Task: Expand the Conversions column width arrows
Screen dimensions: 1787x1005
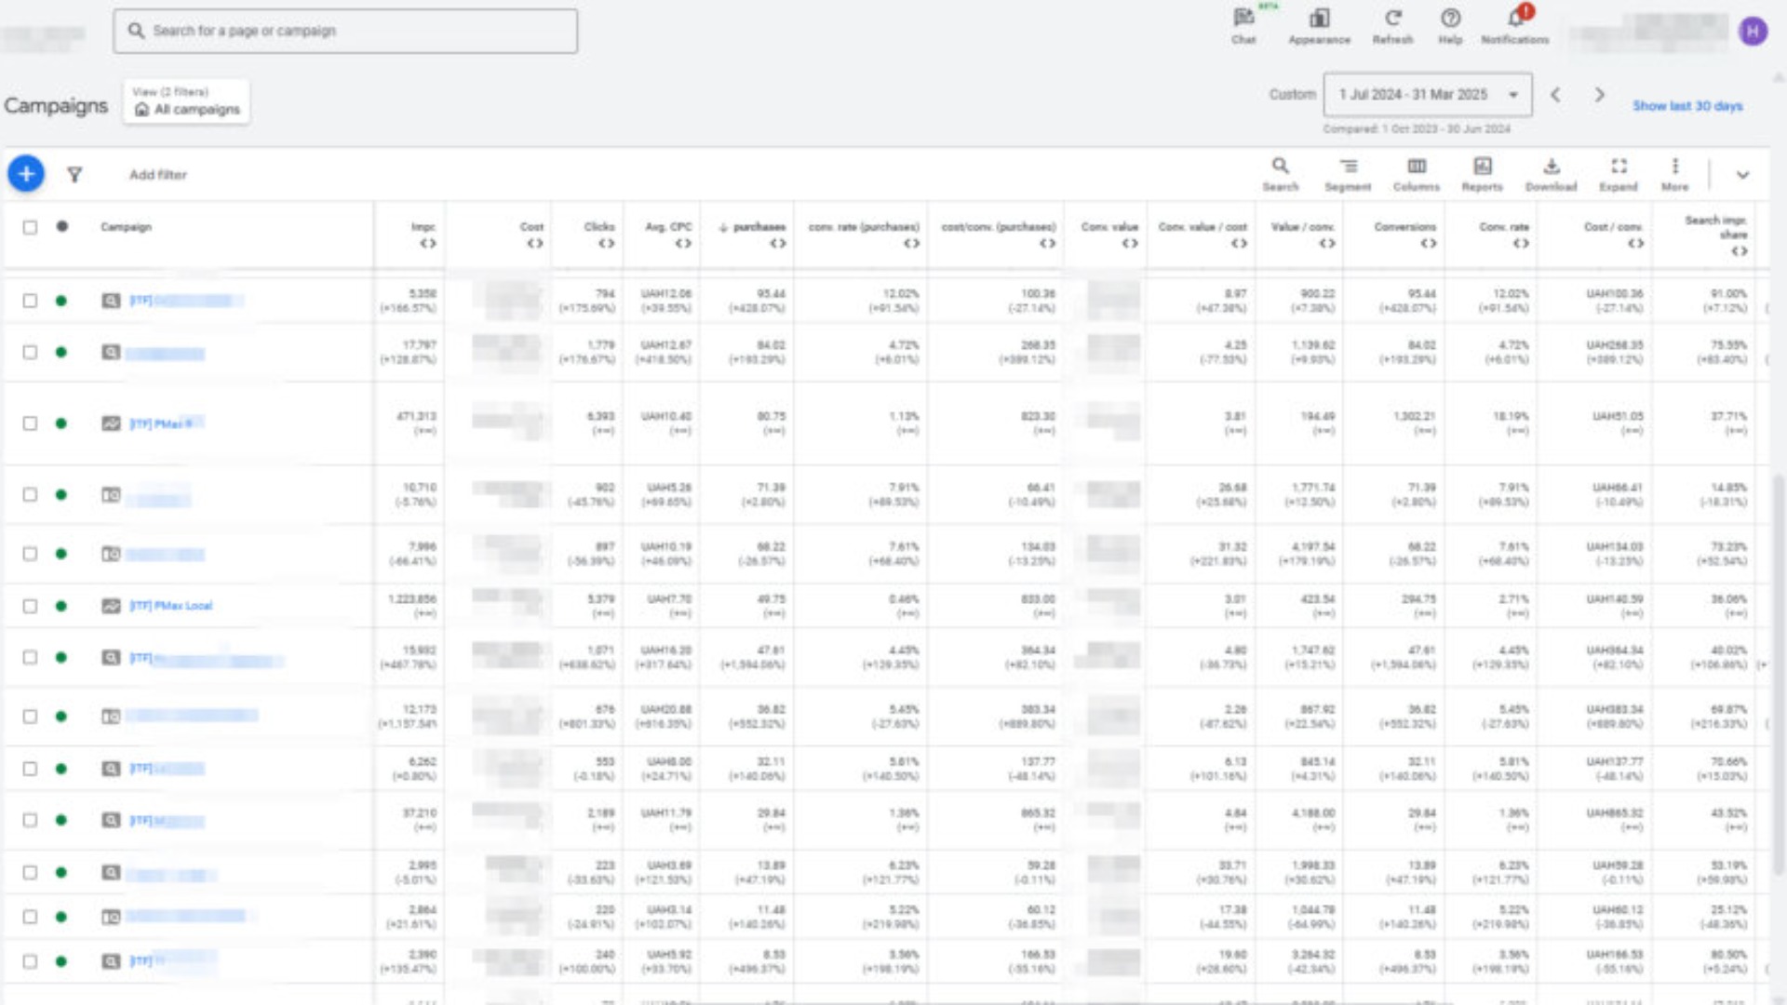Action: click(x=1428, y=244)
